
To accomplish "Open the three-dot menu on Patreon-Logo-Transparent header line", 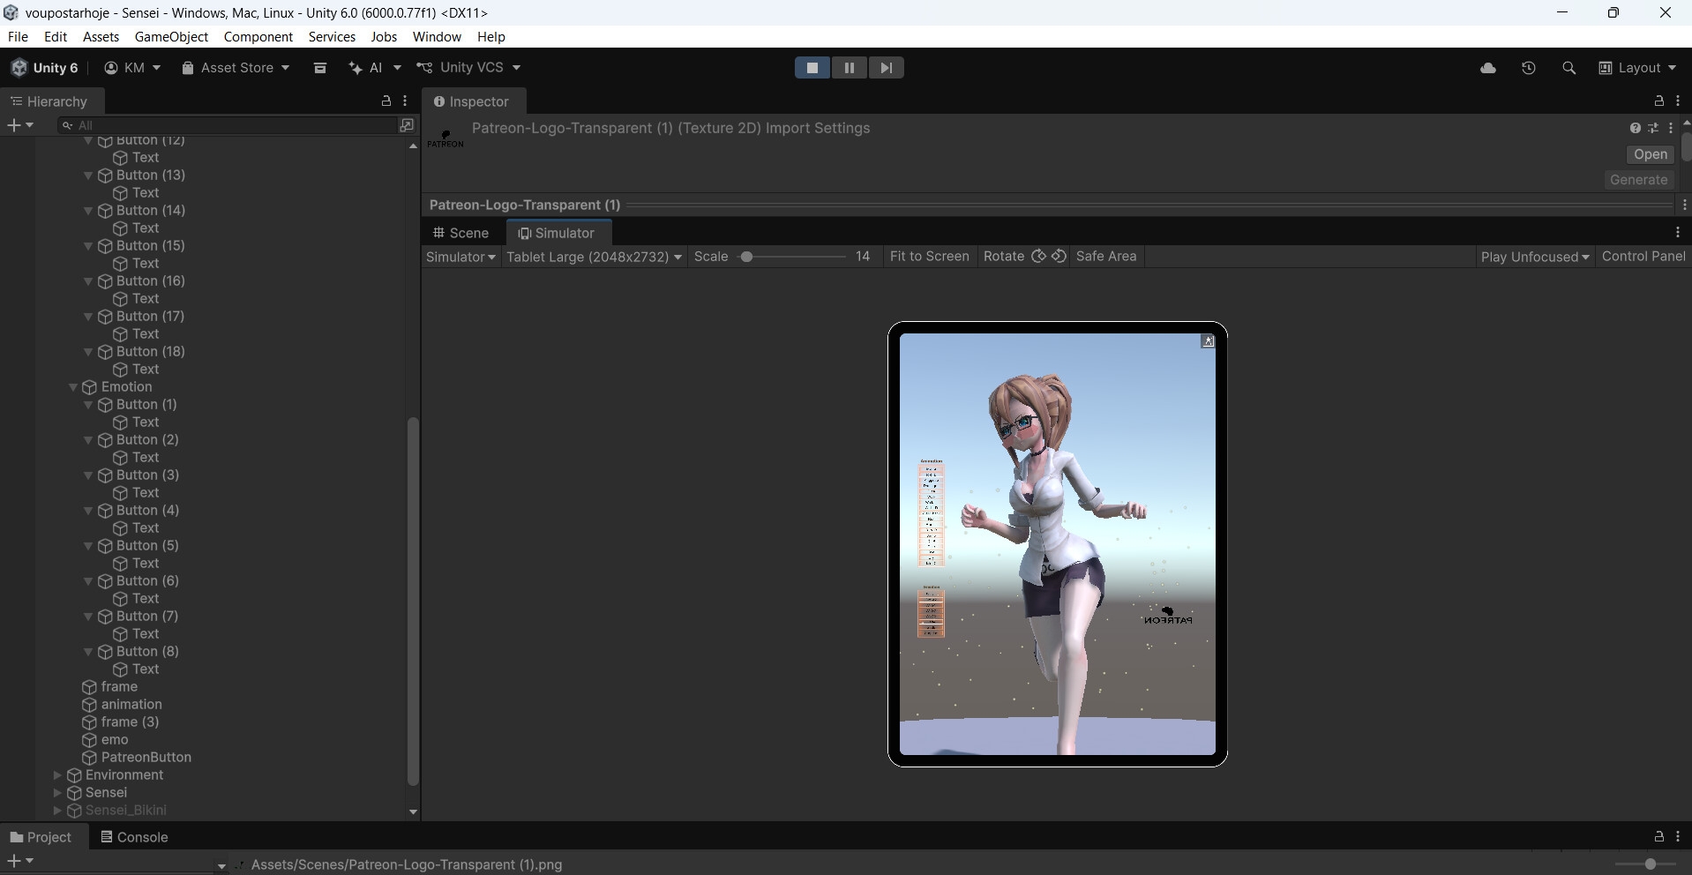I will pos(1684,205).
